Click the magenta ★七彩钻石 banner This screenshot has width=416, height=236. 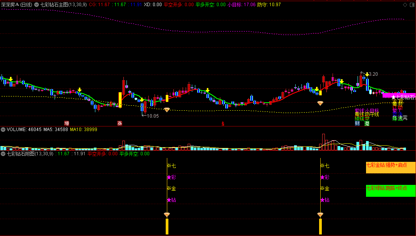click(399, 96)
